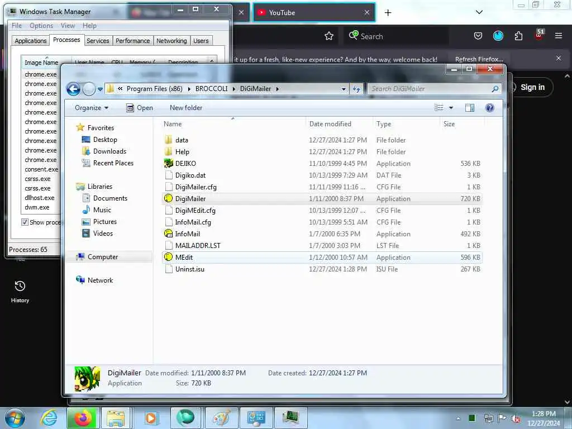Viewport: 572px width, 429px height.
Task: Bookmark page with Firefox star icon
Action: coord(328,36)
